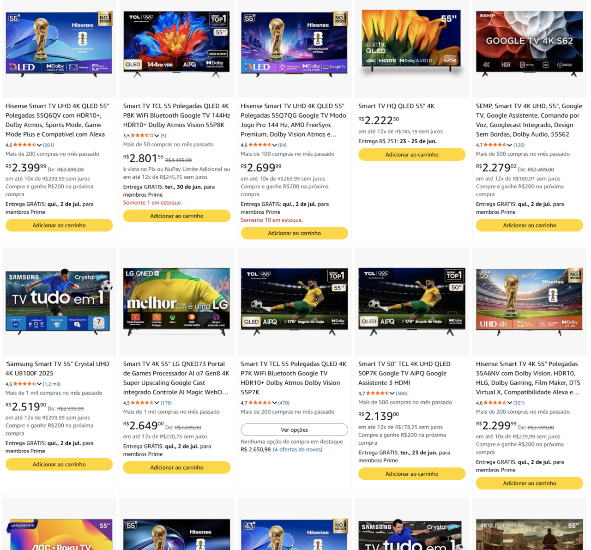The image size is (591, 550).
Task: Add SEMP 55S62 TV to cart
Action: pos(530,225)
